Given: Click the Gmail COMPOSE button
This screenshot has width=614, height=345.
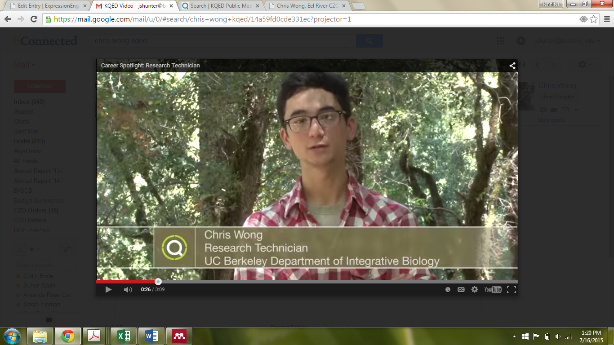Looking at the screenshot, I should (40, 86).
